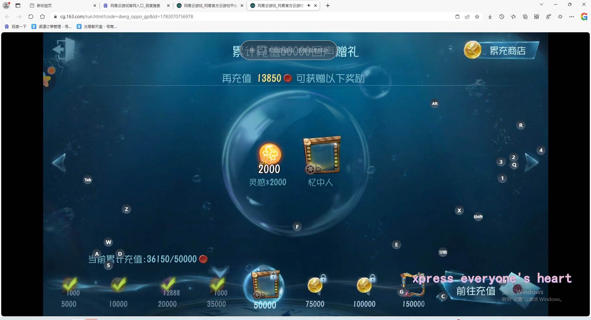Image resolution: width=591 pixels, height=320 pixels.
Task: Tap the C virtual key overlay
Action: (443, 297)
